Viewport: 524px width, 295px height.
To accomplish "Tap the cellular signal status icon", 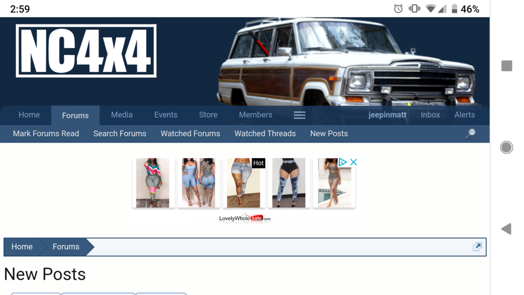I will [x=442, y=9].
